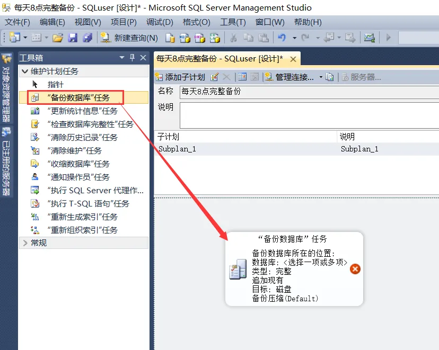Select "重新组织索引"任务 in toolbox
This screenshot has height=350, width=439.
coord(84,230)
